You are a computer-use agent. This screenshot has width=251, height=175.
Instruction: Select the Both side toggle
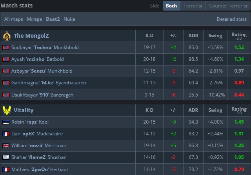click(171, 6)
